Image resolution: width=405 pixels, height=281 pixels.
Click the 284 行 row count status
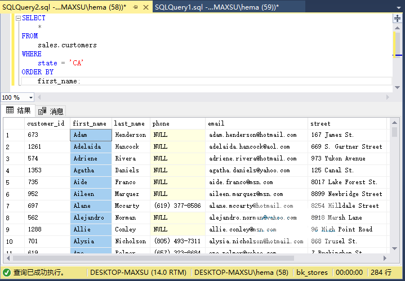click(381, 273)
